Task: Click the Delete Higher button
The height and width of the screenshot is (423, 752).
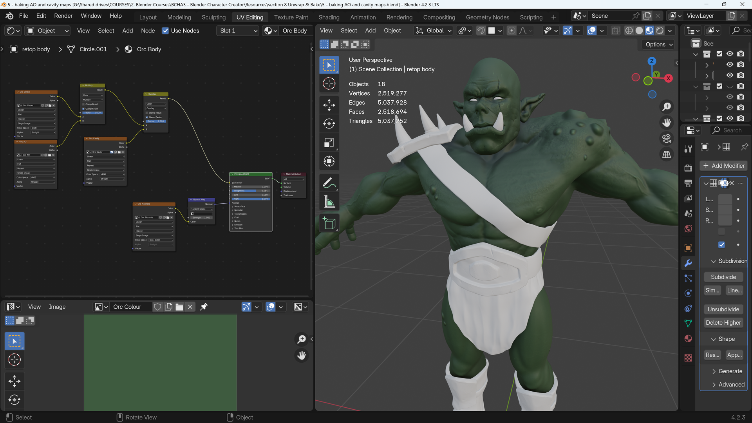Action: point(723,322)
